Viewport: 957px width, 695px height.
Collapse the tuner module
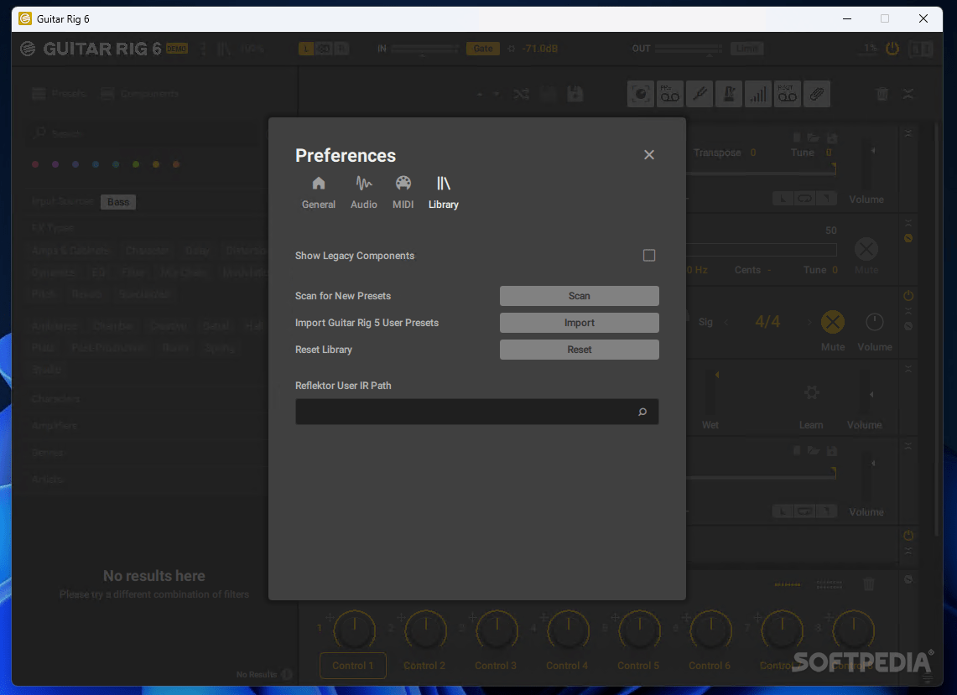908,223
